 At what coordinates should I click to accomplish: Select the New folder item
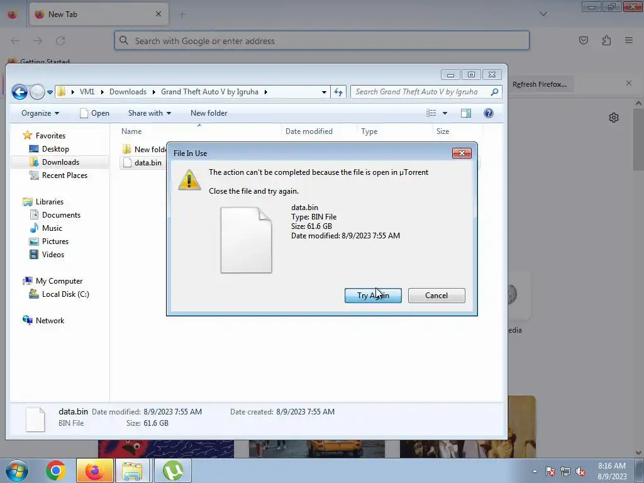(x=145, y=150)
